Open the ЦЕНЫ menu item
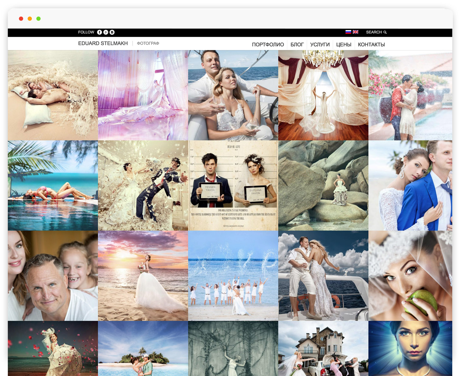The width and height of the screenshot is (461, 376). pos(344,45)
